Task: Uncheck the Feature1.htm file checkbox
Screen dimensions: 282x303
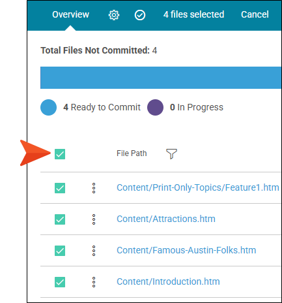Action: pos(60,188)
